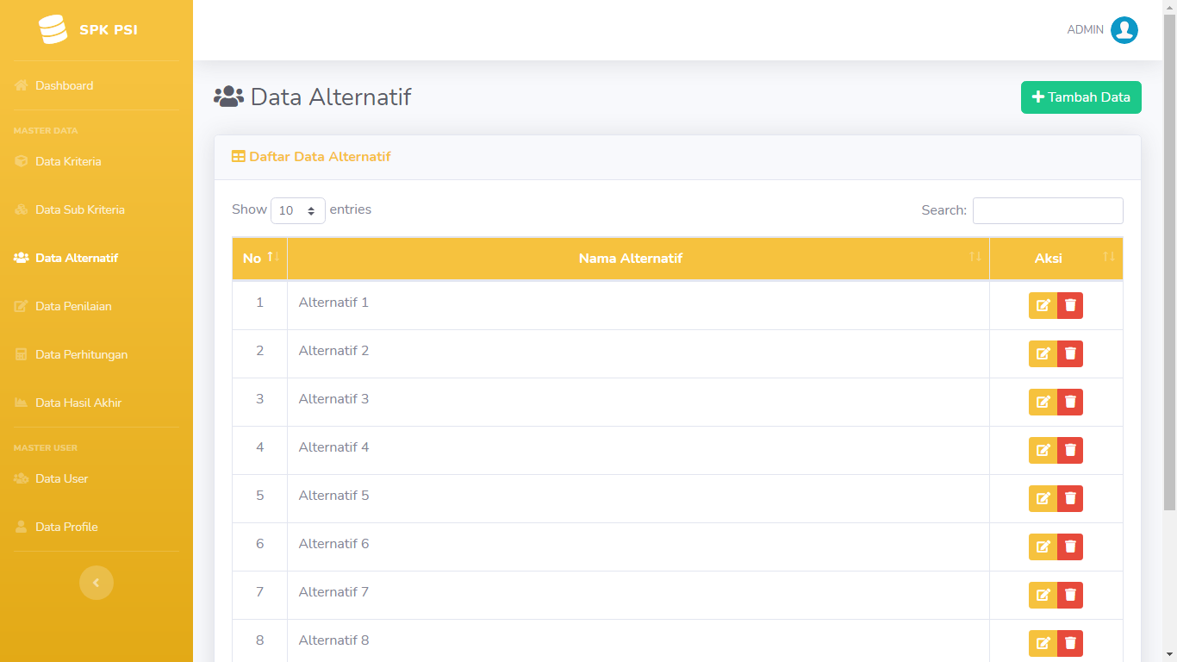Edit Alternatif 7 with the pencil icon
The width and height of the screenshot is (1177, 662).
tap(1043, 595)
